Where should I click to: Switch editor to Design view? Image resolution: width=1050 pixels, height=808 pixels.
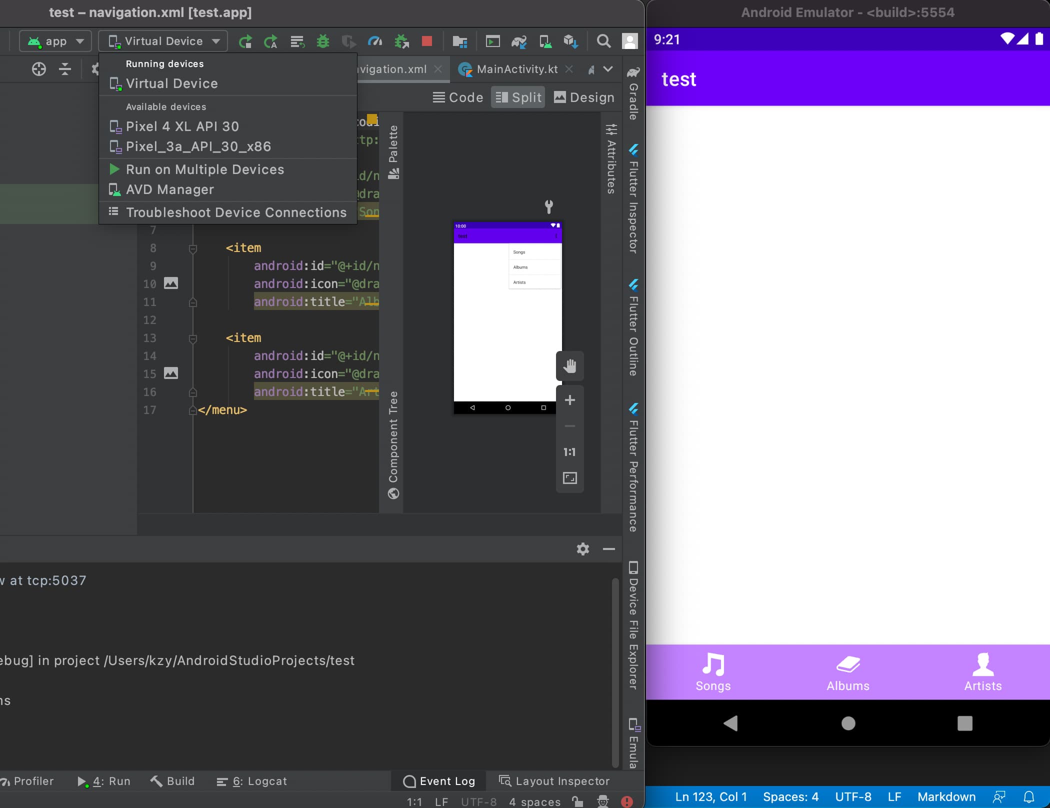click(584, 97)
